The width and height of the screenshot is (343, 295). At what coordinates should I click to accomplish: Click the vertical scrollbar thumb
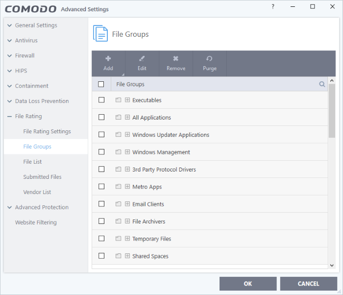332,111
